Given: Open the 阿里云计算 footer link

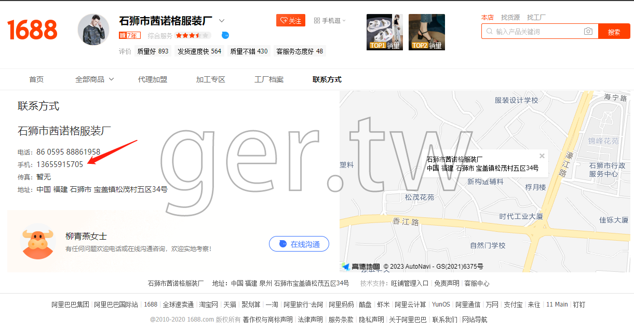Looking at the screenshot, I should click(410, 304).
